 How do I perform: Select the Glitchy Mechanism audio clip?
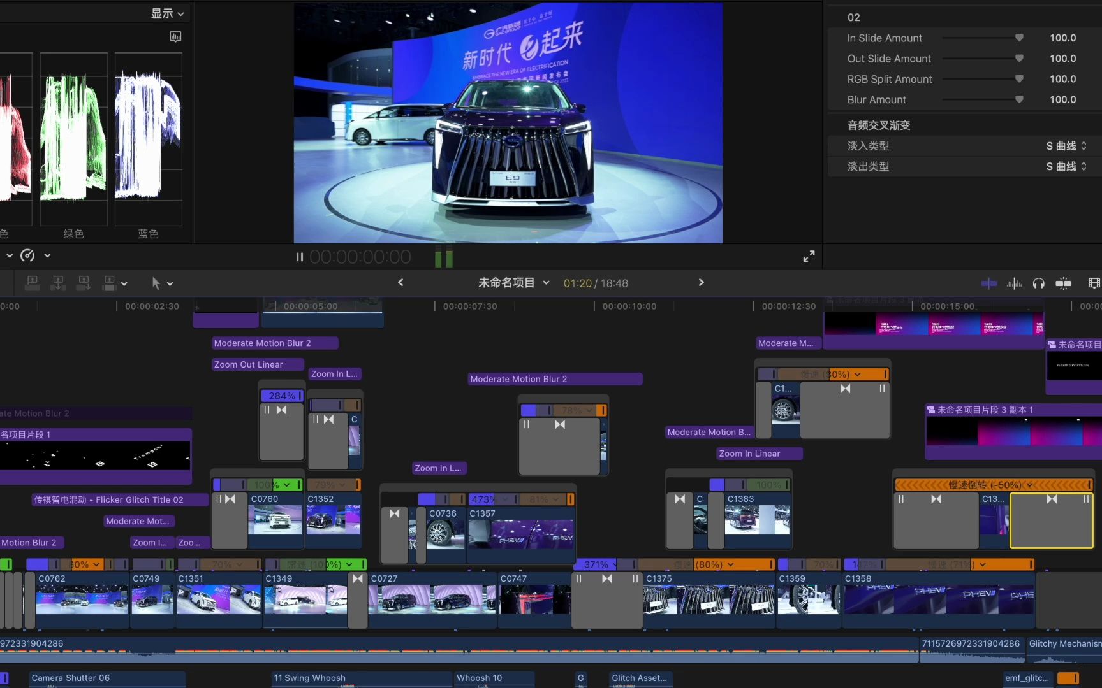click(x=1064, y=650)
